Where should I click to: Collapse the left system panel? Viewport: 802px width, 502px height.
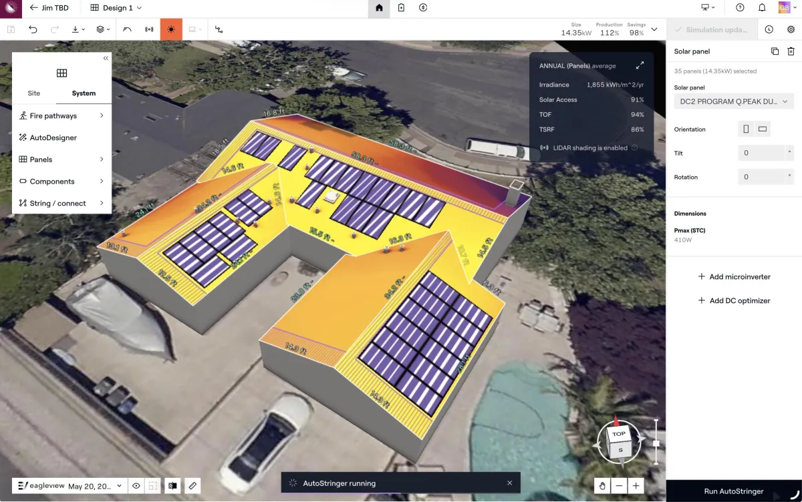(106, 59)
